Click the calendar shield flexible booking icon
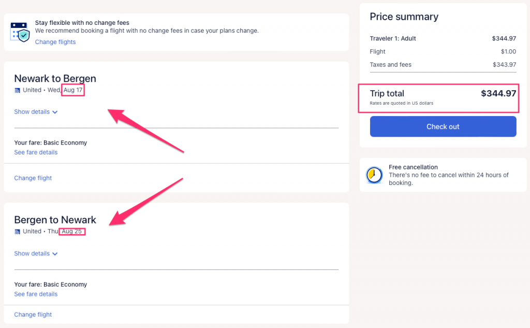Image resolution: width=530 pixels, height=328 pixels. (19, 32)
